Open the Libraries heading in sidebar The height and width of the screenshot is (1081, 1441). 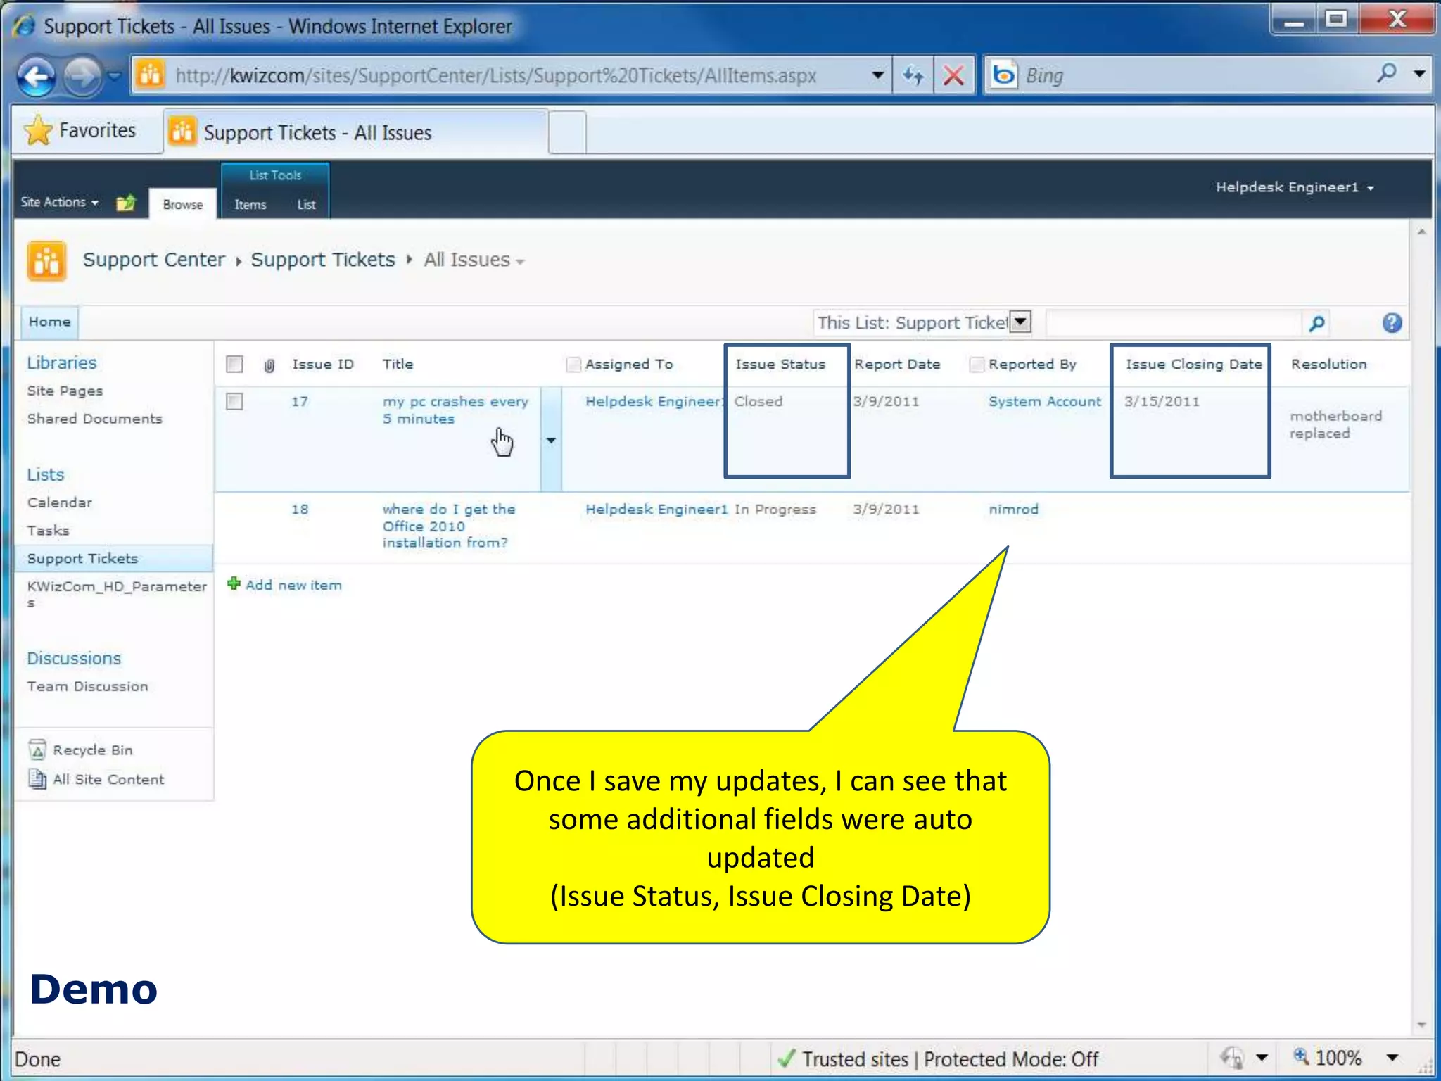click(62, 363)
